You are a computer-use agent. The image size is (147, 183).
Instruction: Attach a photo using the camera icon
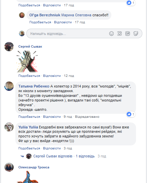119,34
